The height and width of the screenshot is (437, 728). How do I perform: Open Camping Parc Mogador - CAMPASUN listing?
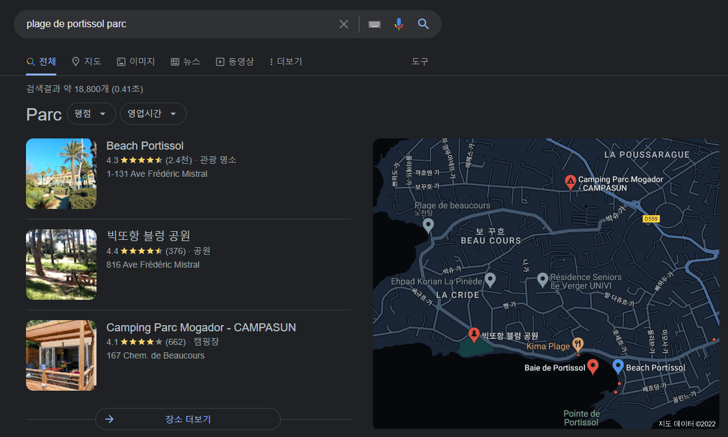201,328
